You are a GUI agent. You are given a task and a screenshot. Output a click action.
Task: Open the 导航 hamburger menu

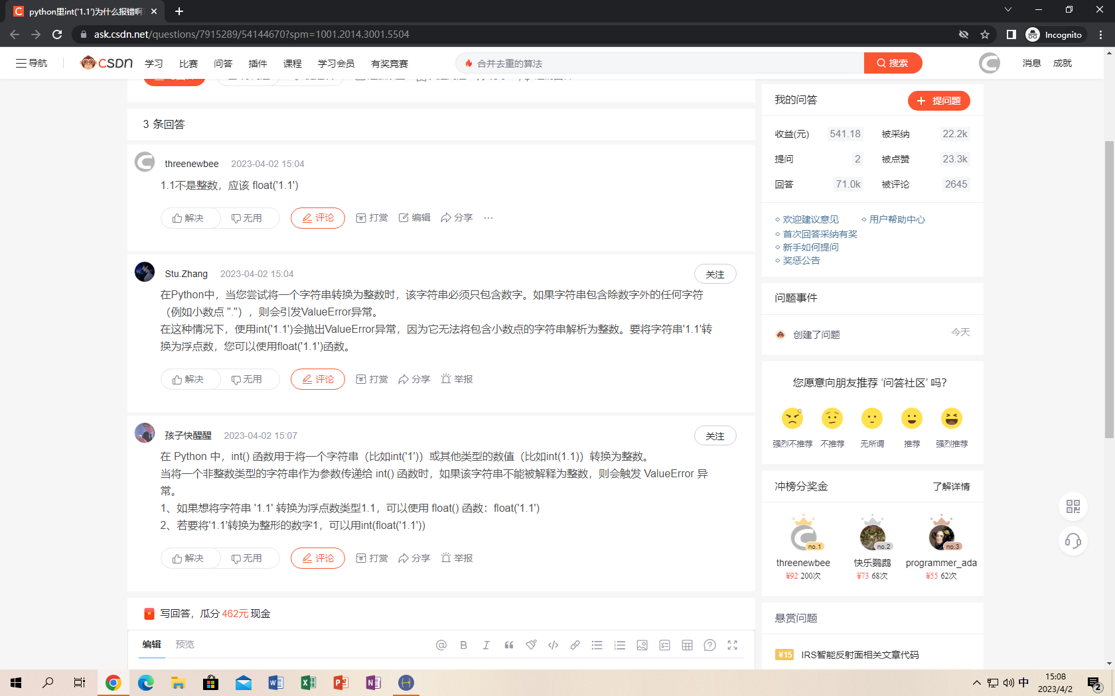coord(32,63)
